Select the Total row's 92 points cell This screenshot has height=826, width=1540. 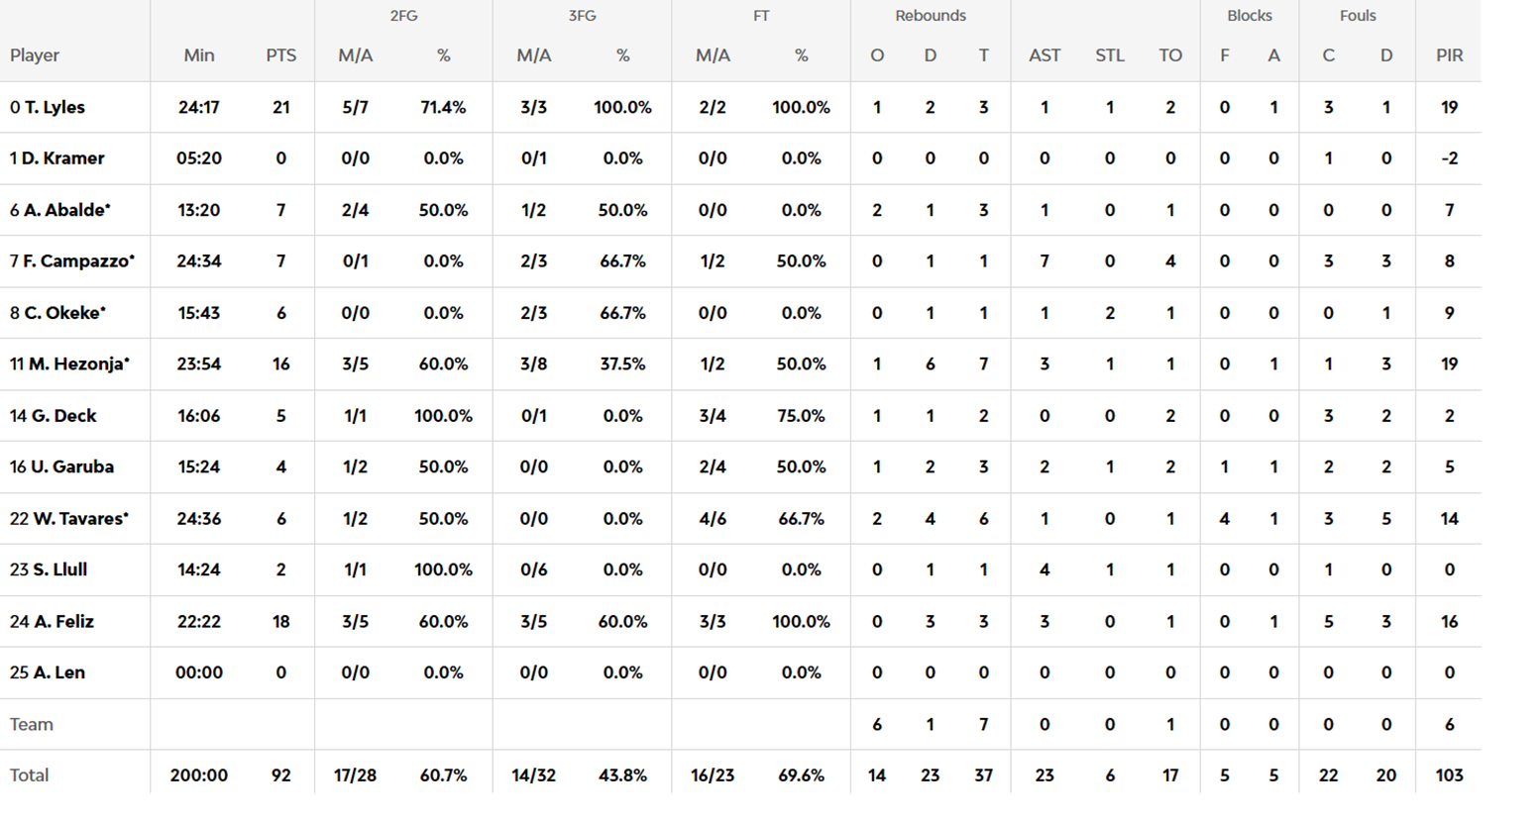(281, 775)
